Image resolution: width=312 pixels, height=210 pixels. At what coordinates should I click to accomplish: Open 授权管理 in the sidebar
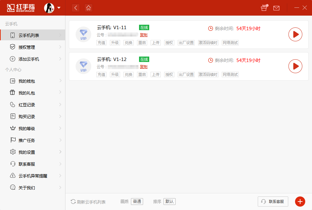pos(27,47)
